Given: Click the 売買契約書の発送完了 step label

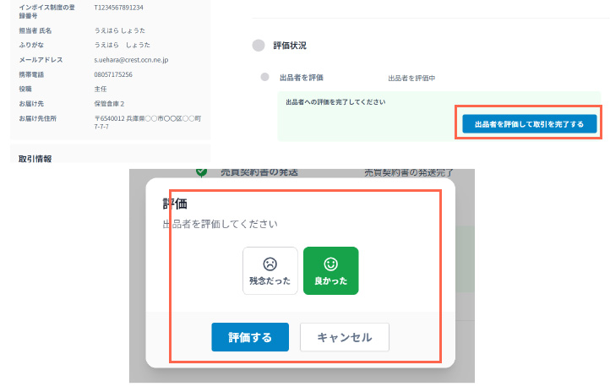Looking at the screenshot, I should click(x=409, y=172).
